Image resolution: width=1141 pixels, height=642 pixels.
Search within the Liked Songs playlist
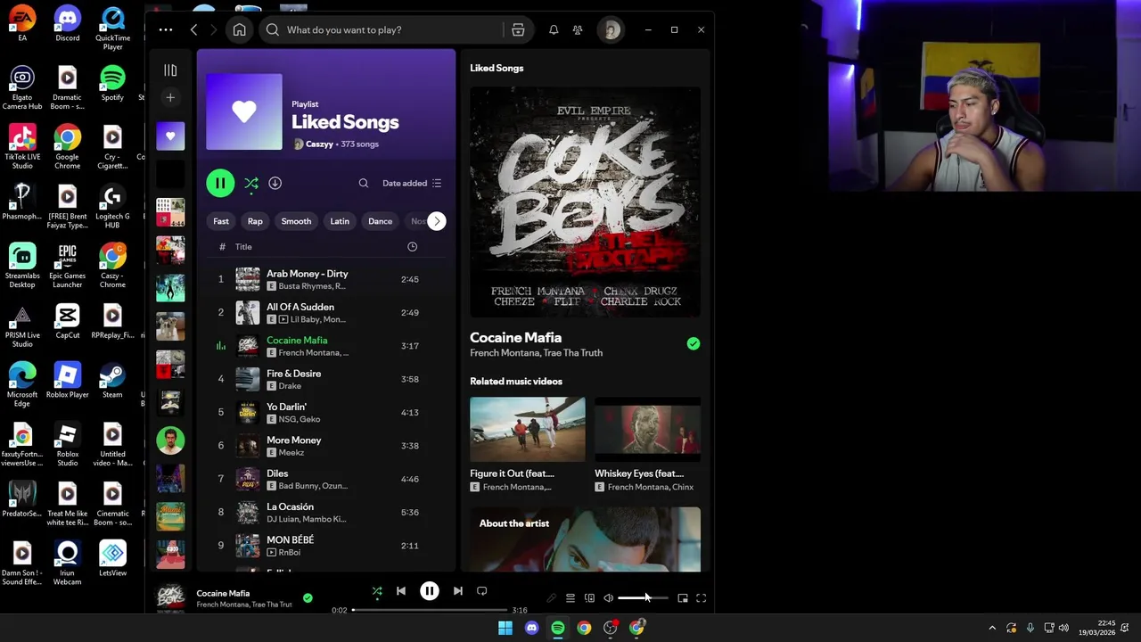[x=364, y=183]
